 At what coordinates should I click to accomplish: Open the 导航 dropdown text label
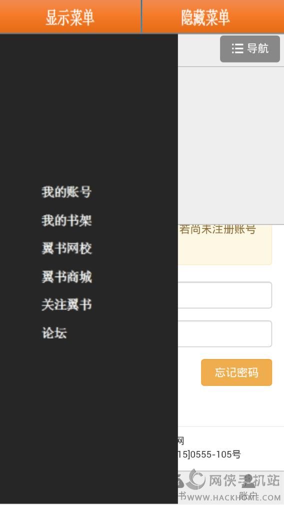[257, 48]
